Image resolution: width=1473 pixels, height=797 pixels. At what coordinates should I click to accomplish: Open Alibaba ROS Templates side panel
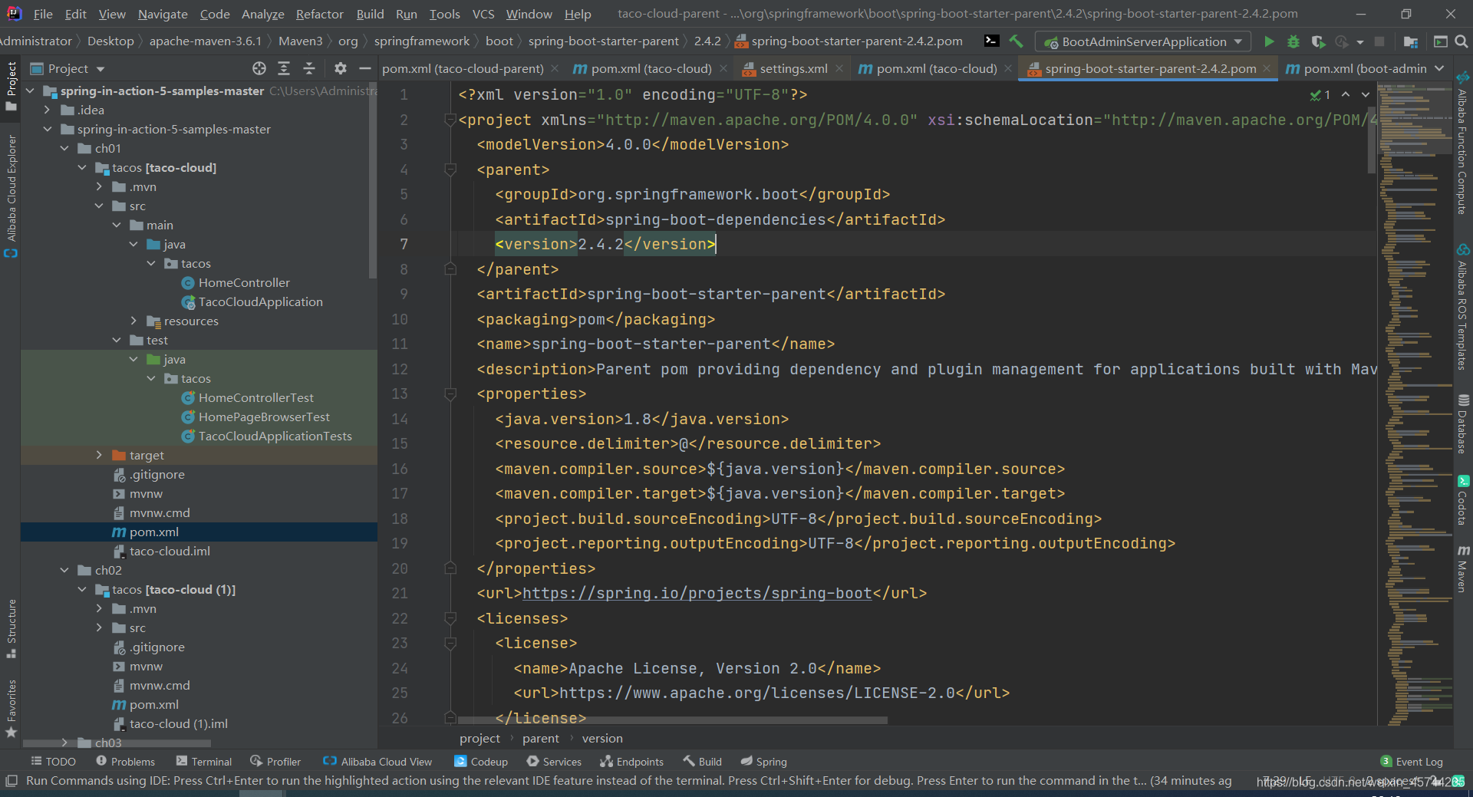[1463, 307]
